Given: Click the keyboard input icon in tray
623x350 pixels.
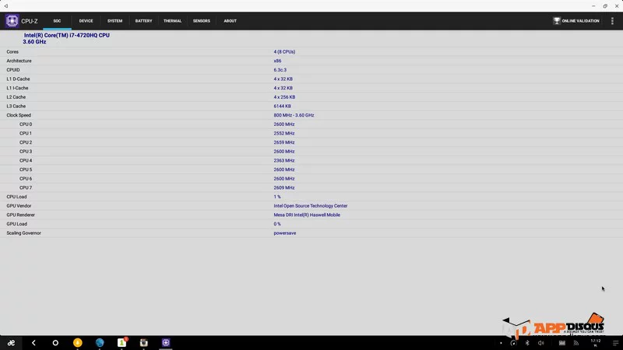Looking at the screenshot, I should click(x=561, y=343).
